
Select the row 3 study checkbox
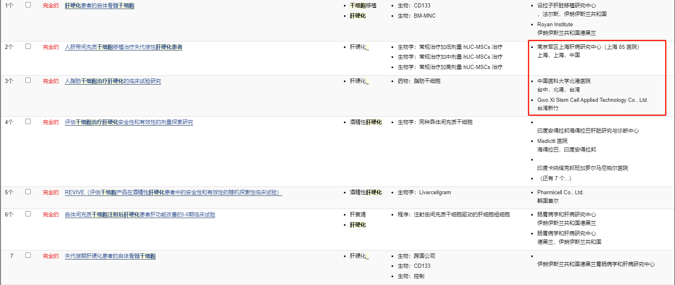[28, 80]
